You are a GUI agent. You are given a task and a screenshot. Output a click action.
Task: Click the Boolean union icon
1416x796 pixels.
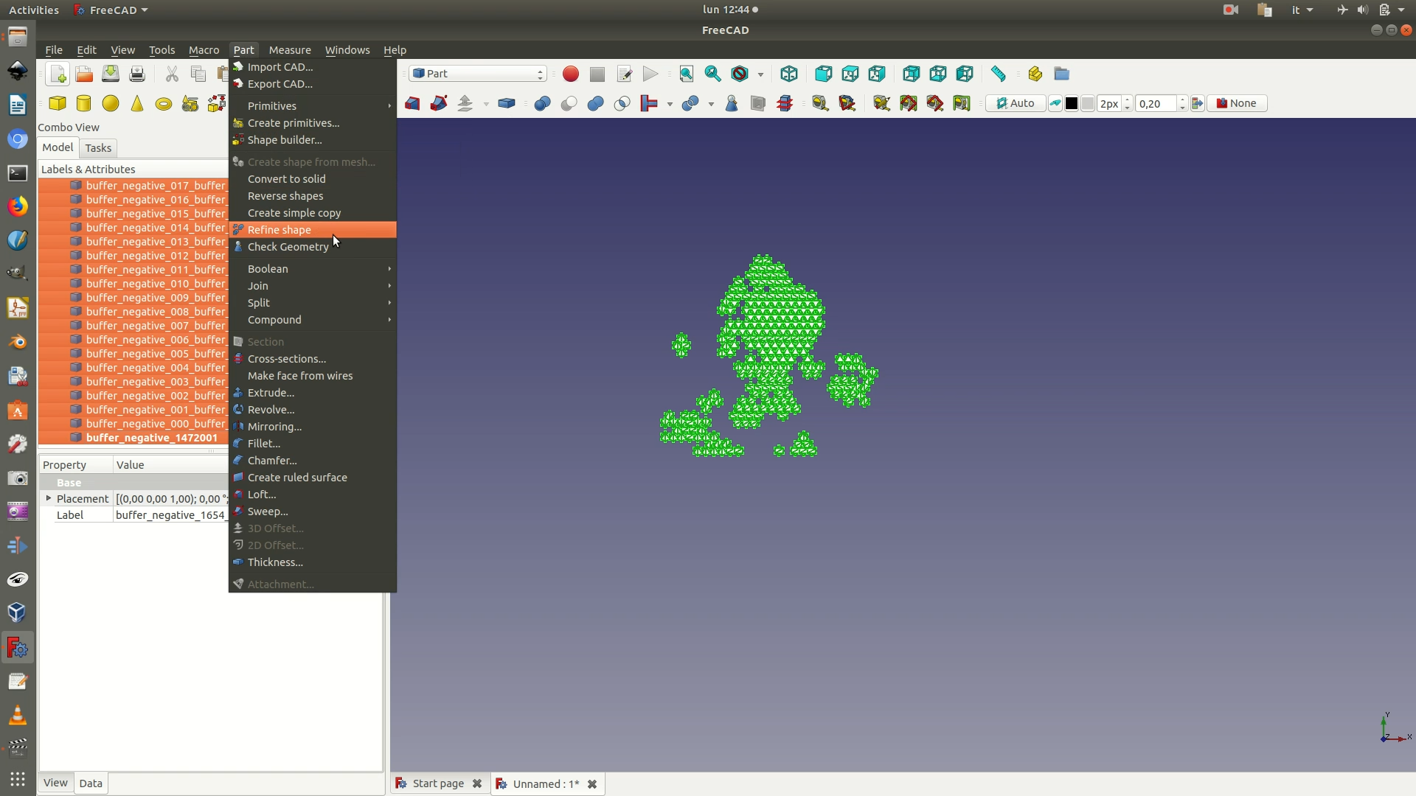pos(596,104)
